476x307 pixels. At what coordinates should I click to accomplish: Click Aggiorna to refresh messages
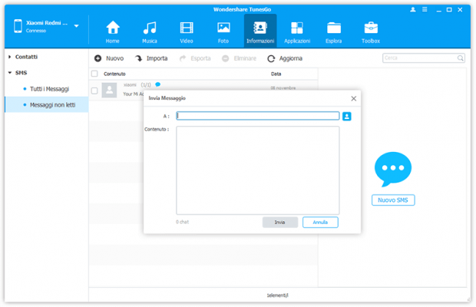[x=285, y=58]
